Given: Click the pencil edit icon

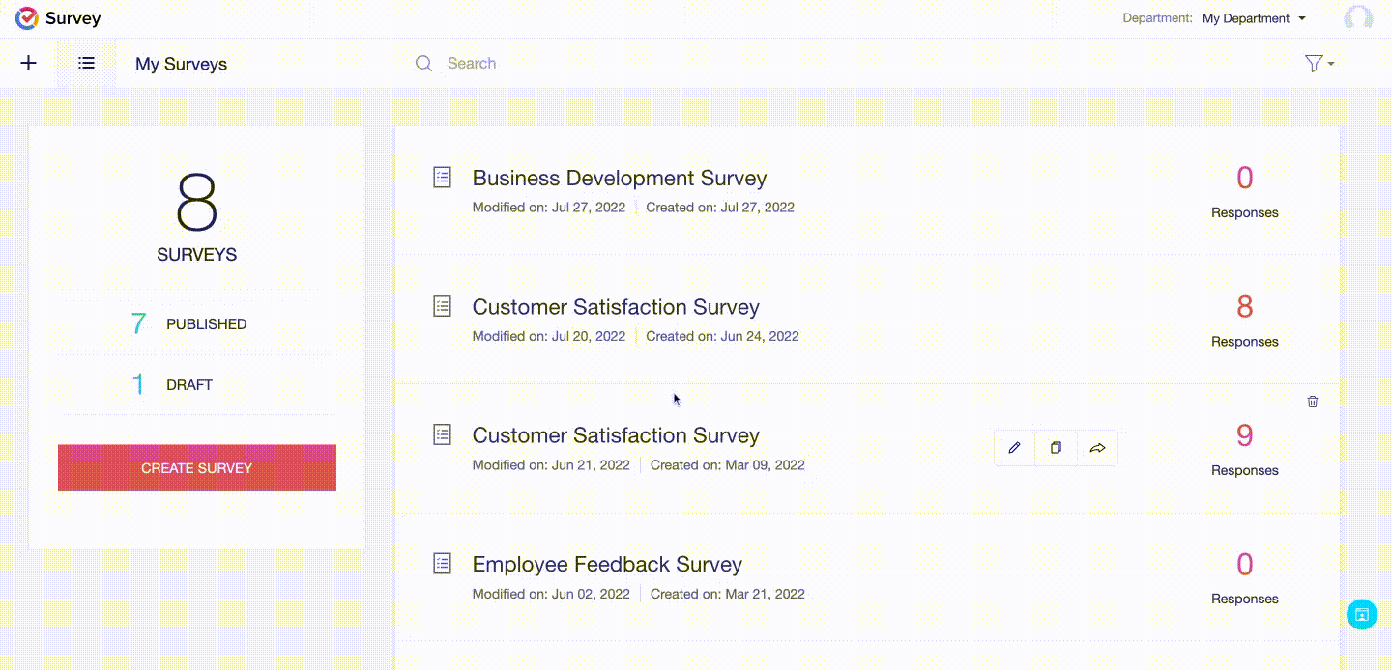Looking at the screenshot, I should pyautogui.click(x=1014, y=448).
